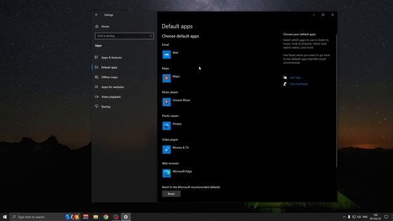Screen dimensions: 393x221
Task: Go back using the Settings back arrow
Action: coord(96,15)
